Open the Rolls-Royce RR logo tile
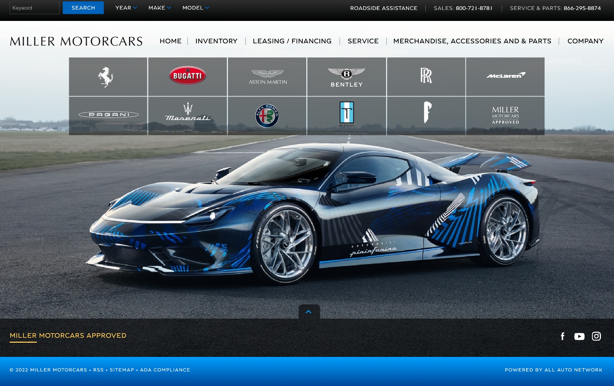This screenshot has width=614, height=386. (426, 77)
